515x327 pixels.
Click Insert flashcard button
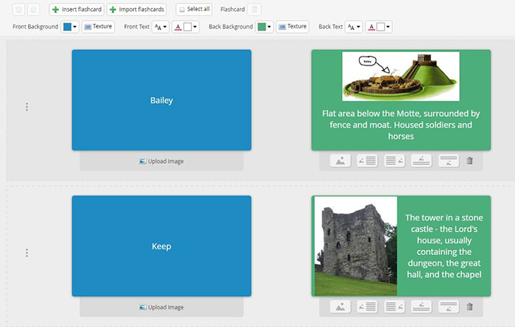tap(76, 10)
